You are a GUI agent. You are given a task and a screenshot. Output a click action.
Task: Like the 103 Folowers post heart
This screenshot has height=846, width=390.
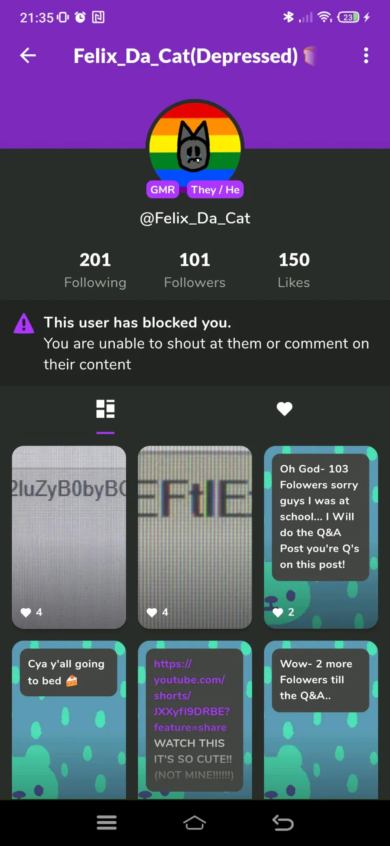278,612
